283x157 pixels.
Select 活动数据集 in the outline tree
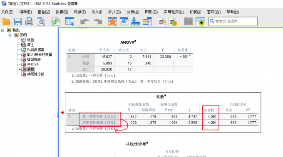point(35,49)
